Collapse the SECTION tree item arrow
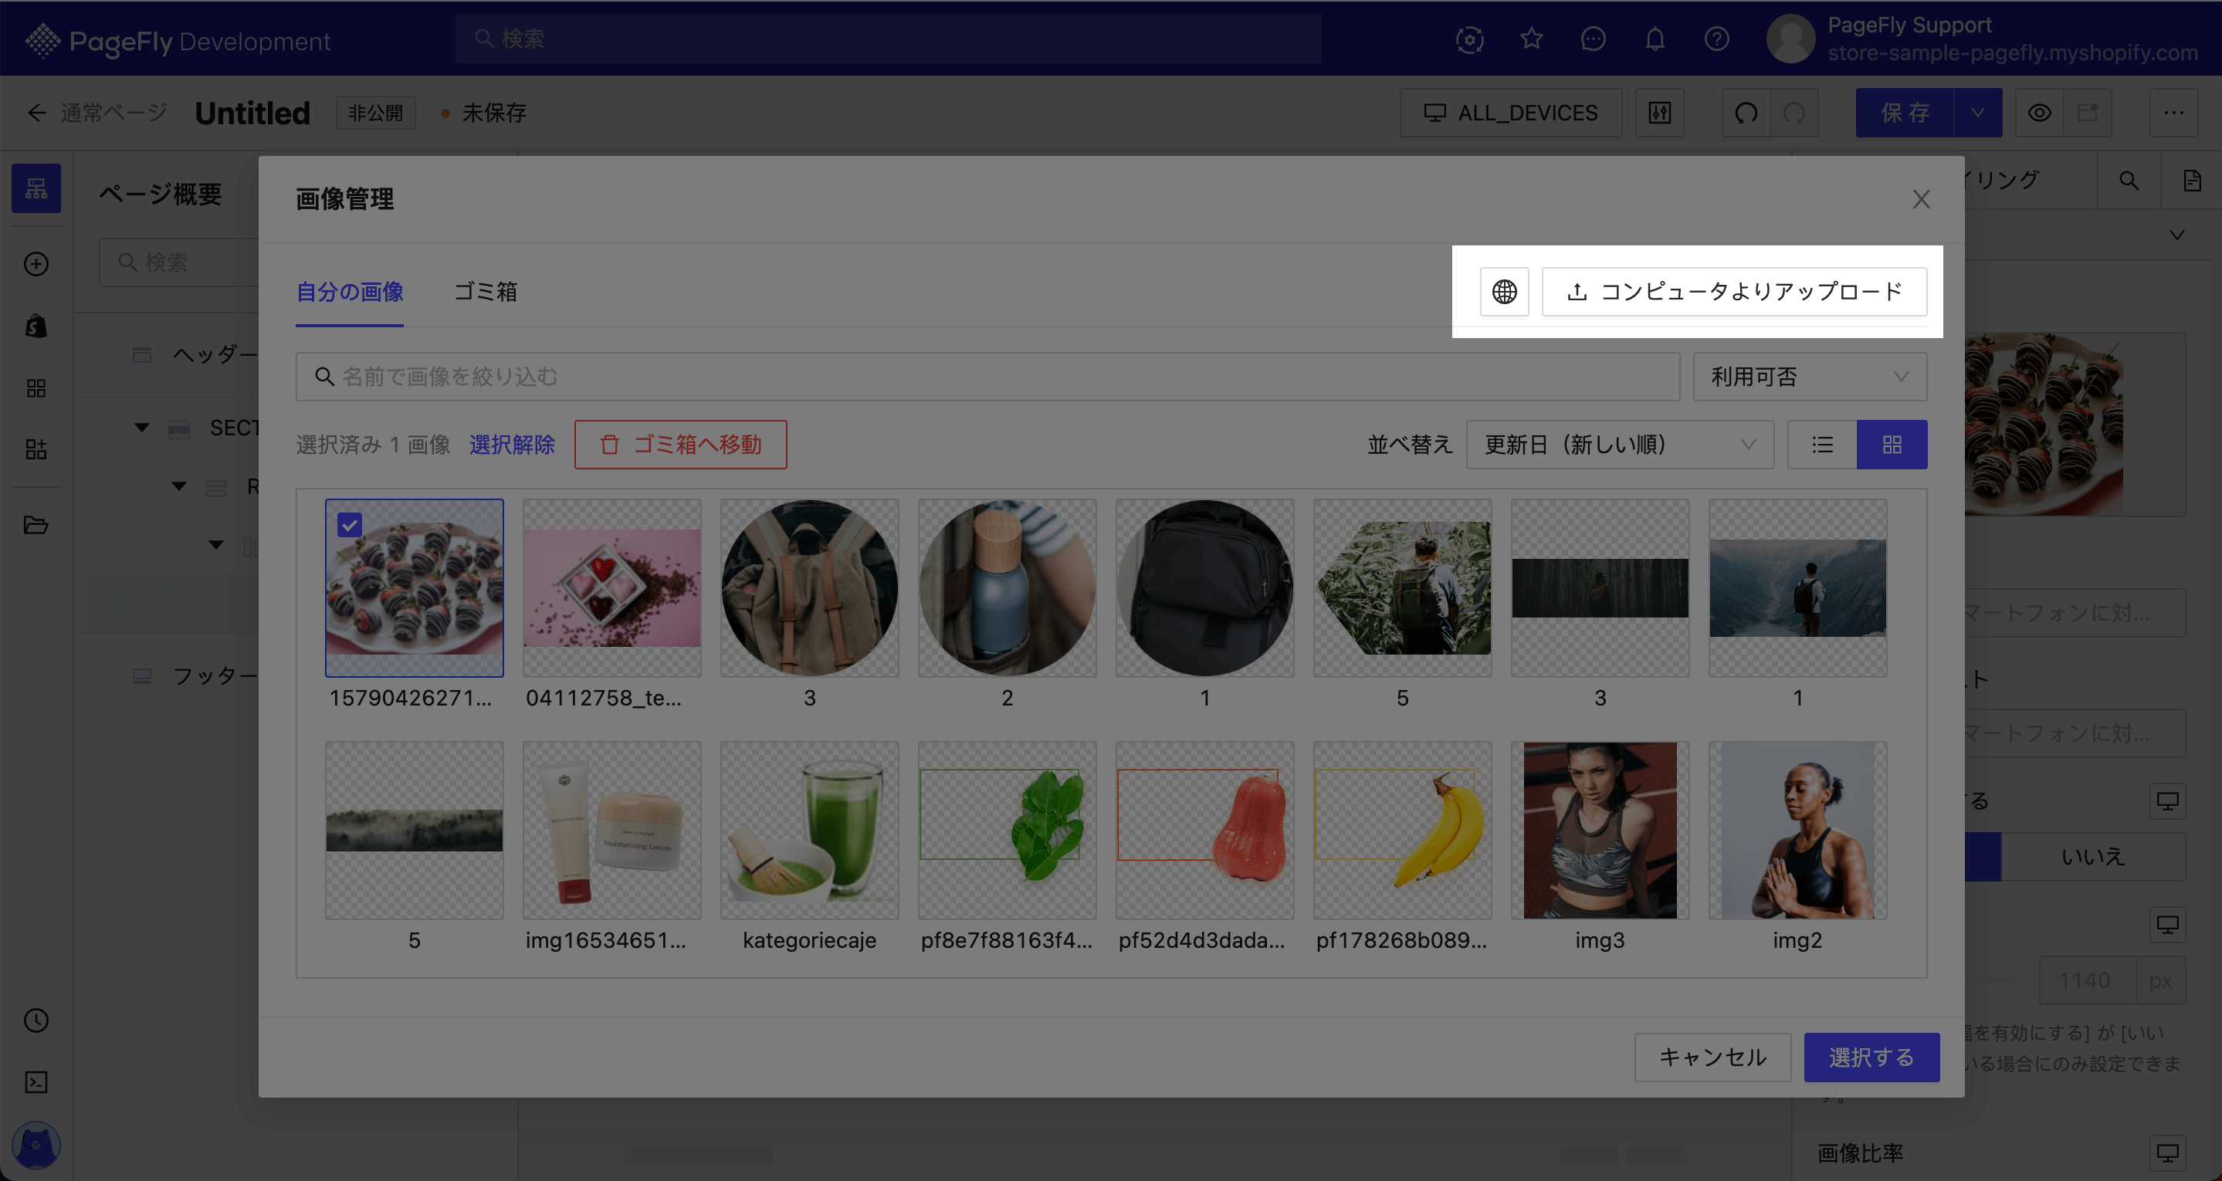2222x1181 pixels. point(142,428)
